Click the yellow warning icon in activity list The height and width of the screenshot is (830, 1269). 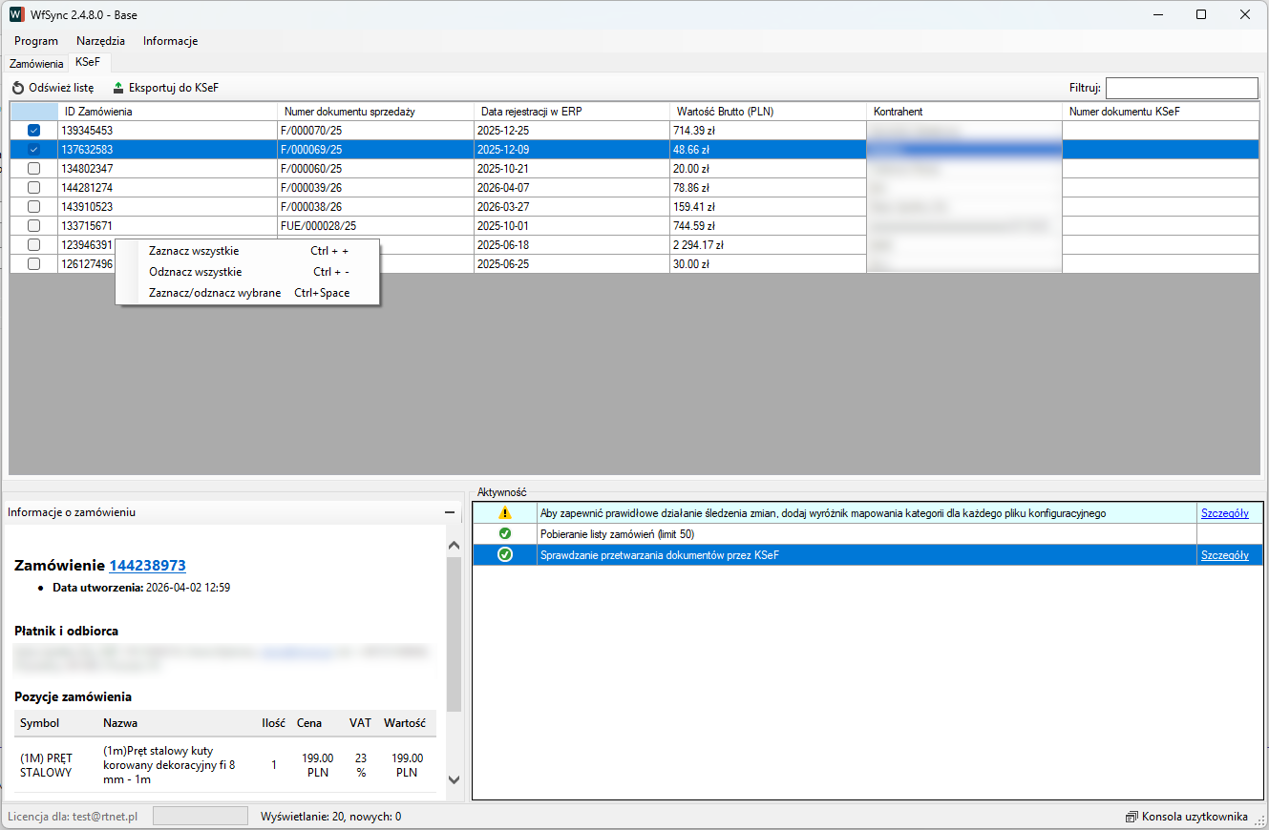point(505,513)
